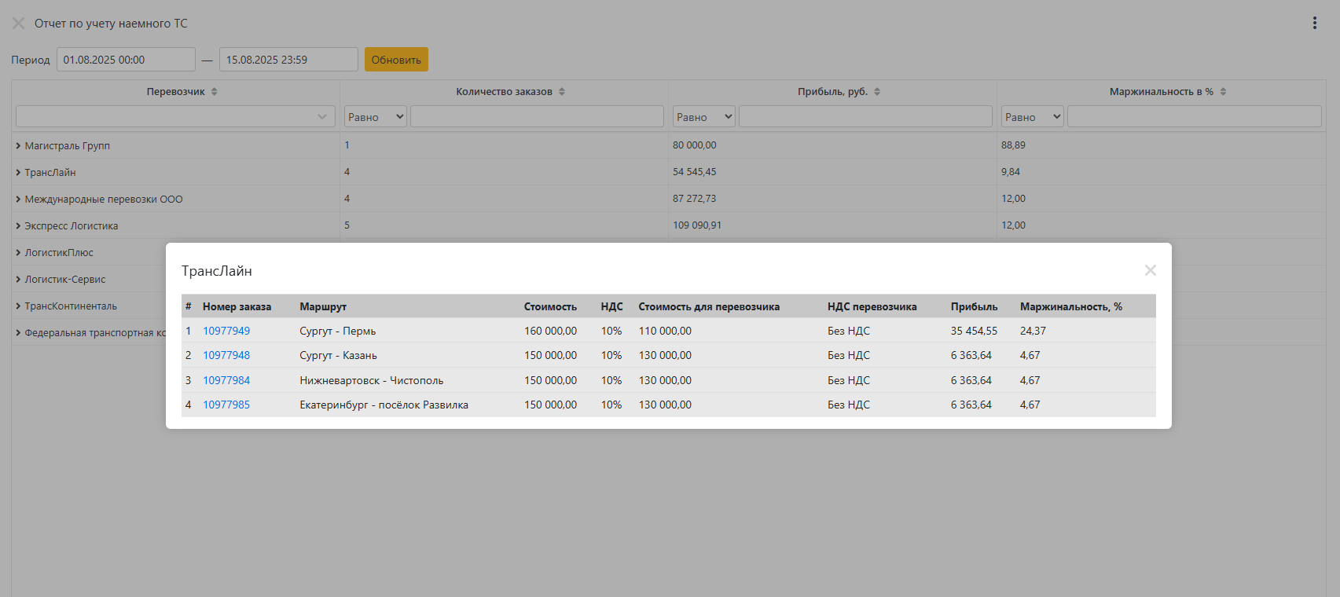Viewport: 1340px width, 597px height.
Task: Close the ТрансЛайн details popup
Action: point(1150,270)
